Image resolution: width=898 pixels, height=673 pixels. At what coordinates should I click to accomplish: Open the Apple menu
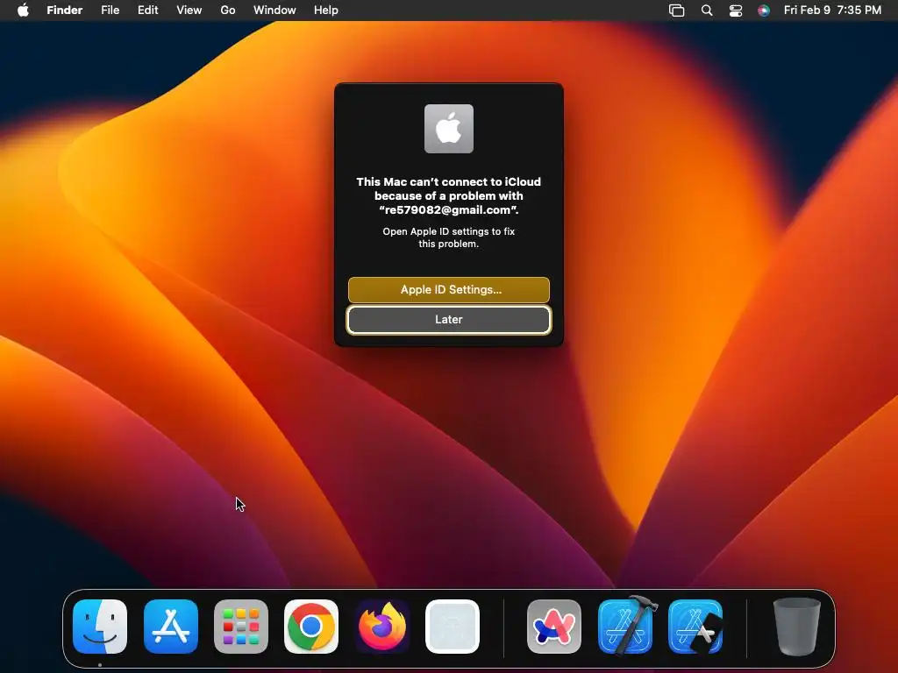tap(23, 11)
